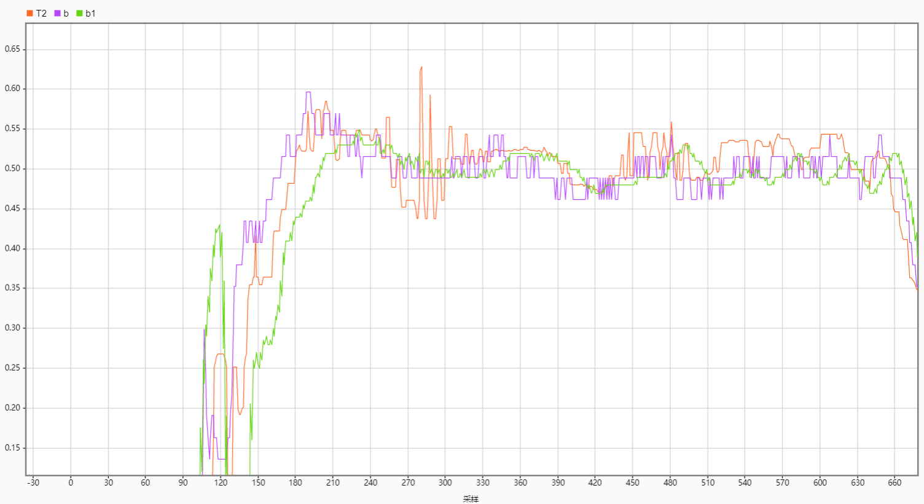Click the 300 x-axis tick label
The height and width of the screenshot is (504, 924).
click(445, 482)
